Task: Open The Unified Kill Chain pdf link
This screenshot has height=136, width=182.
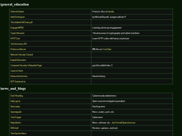Action: [22, 22]
